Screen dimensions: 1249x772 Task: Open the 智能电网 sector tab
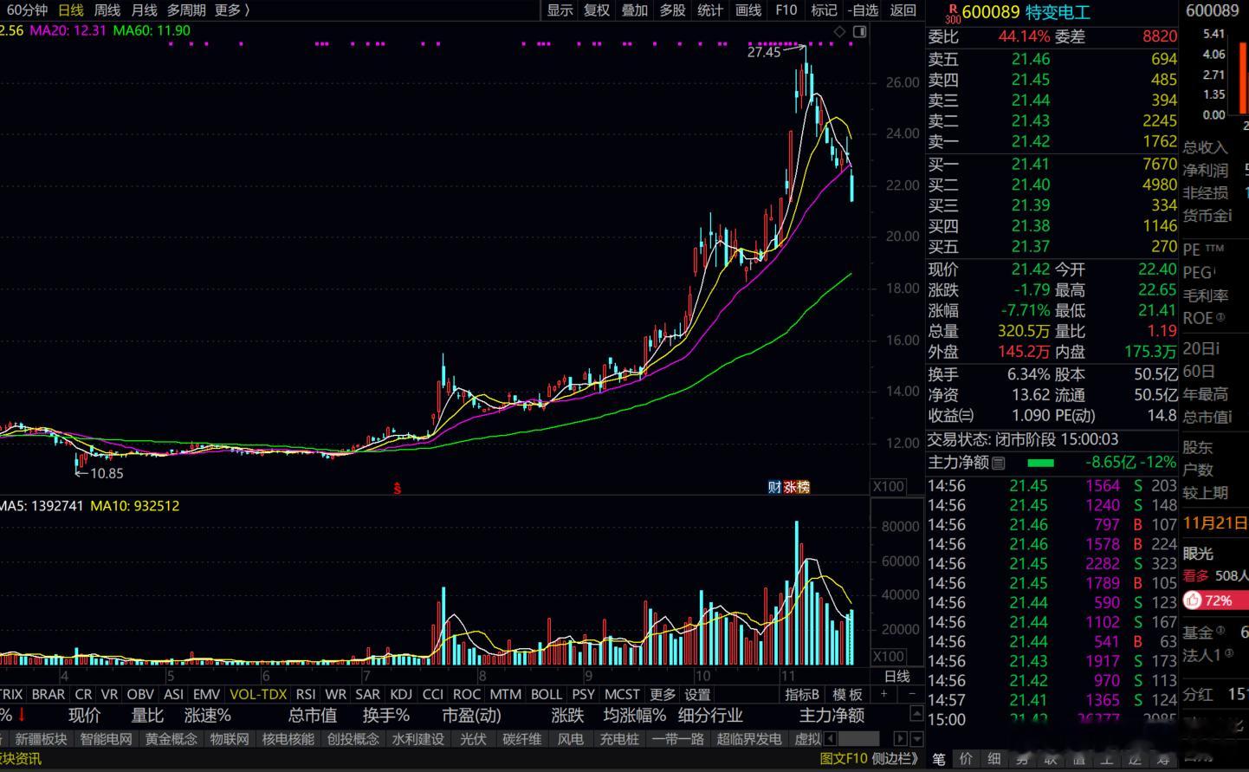[x=106, y=739]
